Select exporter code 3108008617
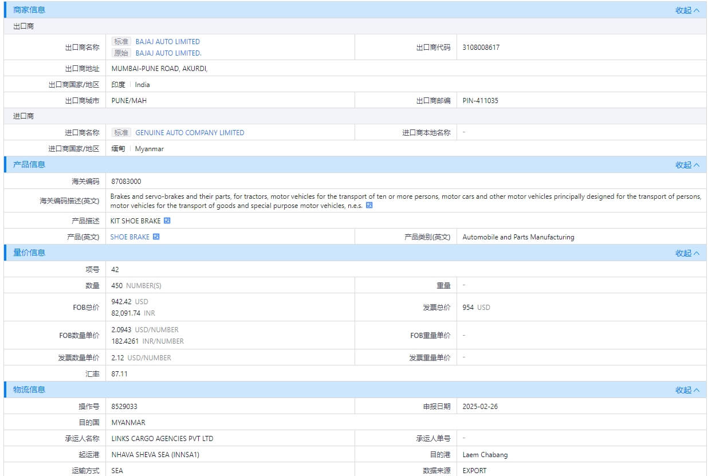708x476 pixels. 481,48
